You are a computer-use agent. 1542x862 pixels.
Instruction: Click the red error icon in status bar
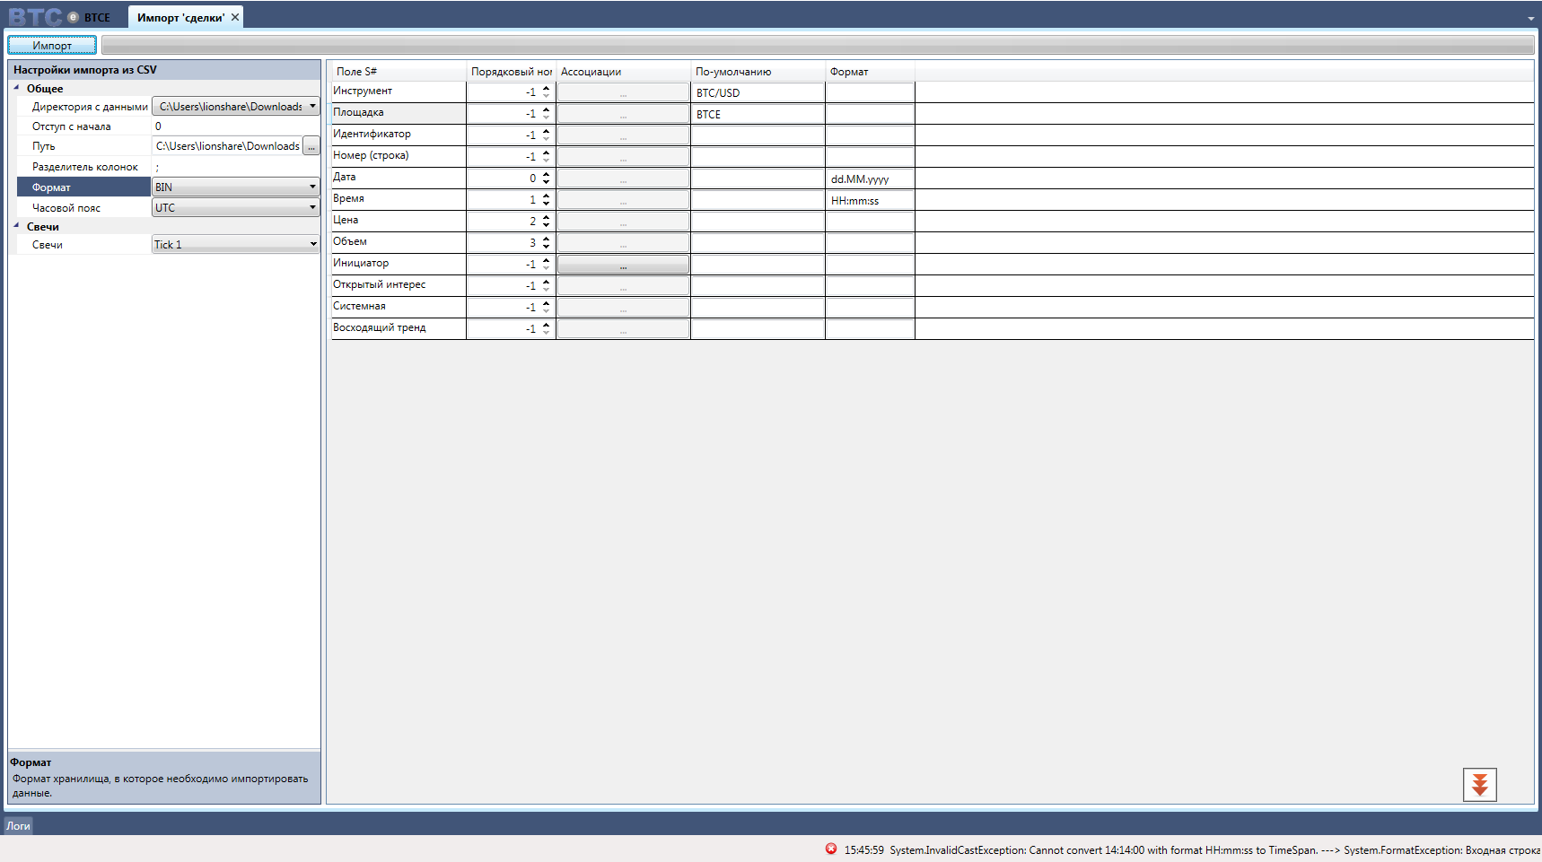(x=831, y=849)
